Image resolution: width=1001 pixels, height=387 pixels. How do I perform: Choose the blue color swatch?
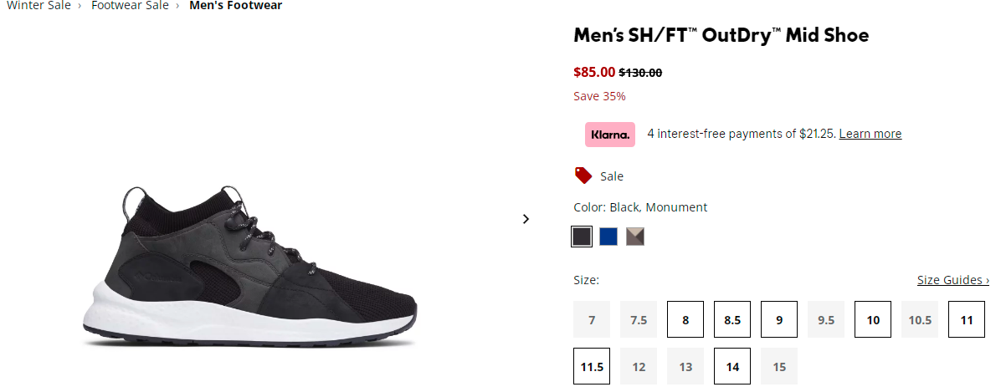click(608, 237)
